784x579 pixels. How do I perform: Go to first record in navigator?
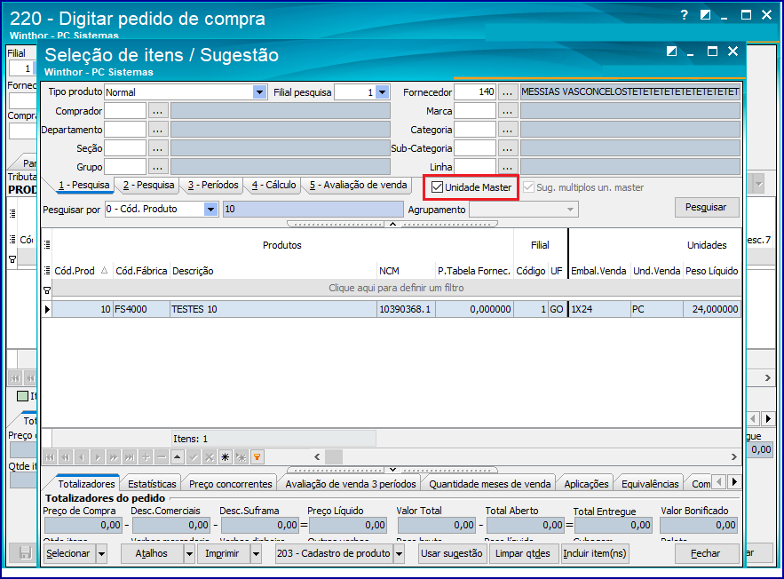pyautogui.click(x=50, y=457)
